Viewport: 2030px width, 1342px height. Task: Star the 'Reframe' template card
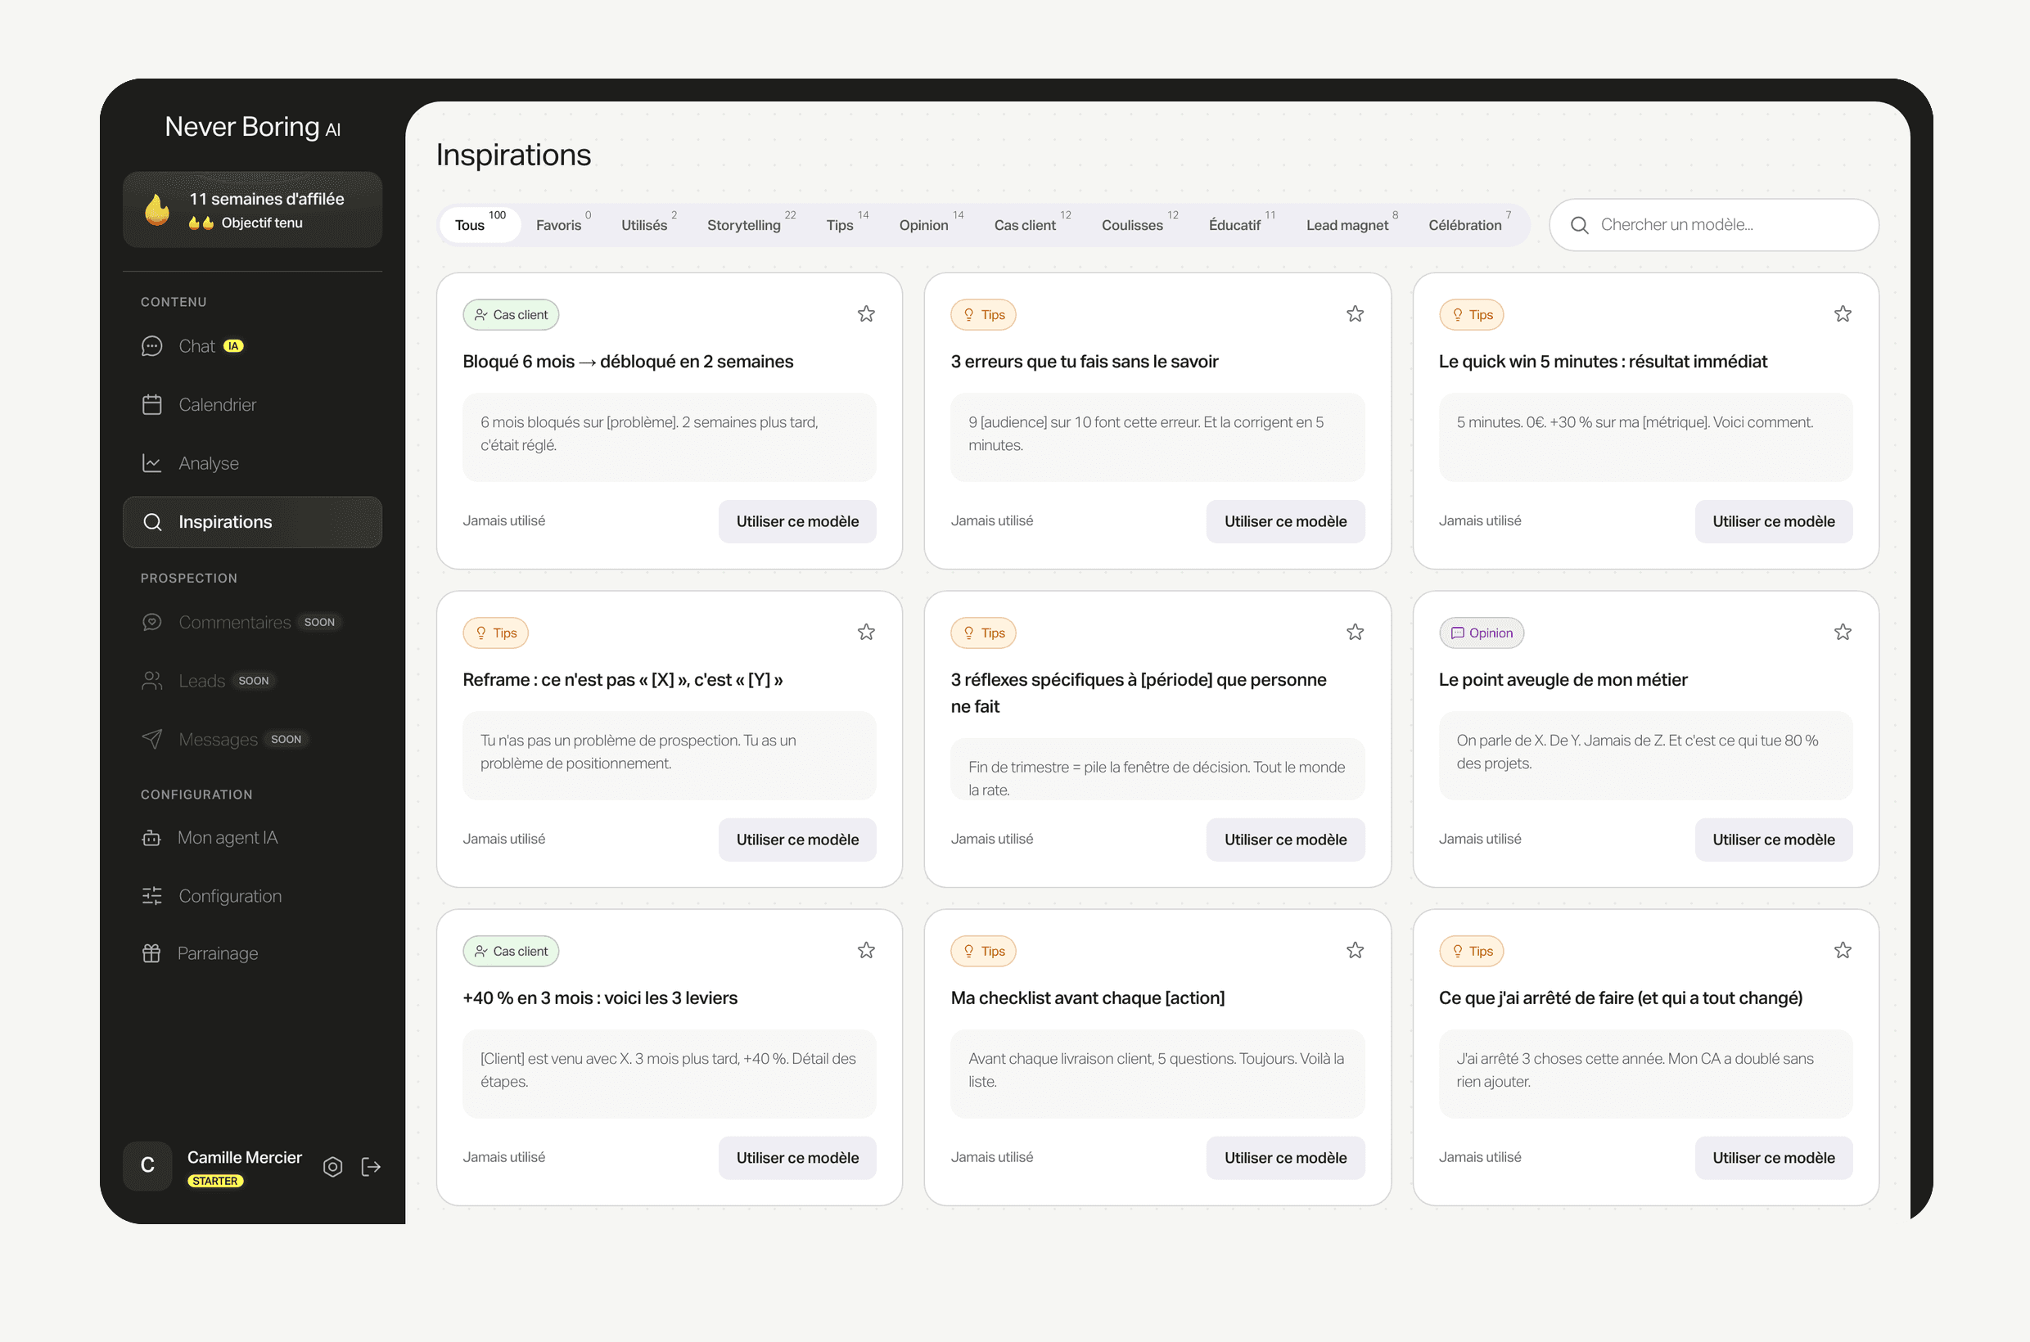pyautogui.click(x=865, y=633)
